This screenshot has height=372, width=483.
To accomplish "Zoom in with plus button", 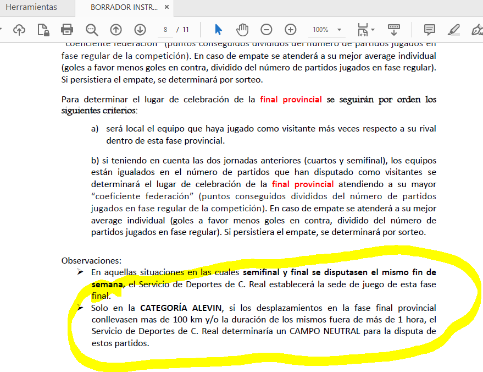I will pyautogui.click(x=291, y=30).
